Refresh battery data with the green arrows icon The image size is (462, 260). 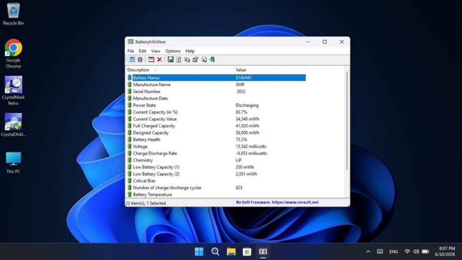[179, 60]
